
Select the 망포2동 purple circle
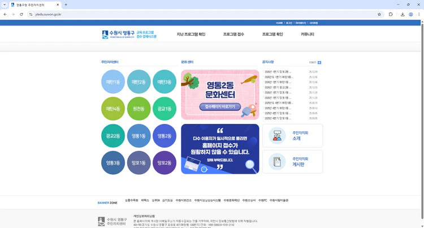click(x=165, y=163)
